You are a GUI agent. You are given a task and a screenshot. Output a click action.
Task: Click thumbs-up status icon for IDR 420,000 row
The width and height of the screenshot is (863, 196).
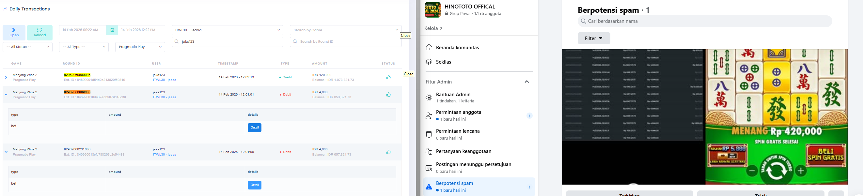pyautogui.click(x=388, y=77)
